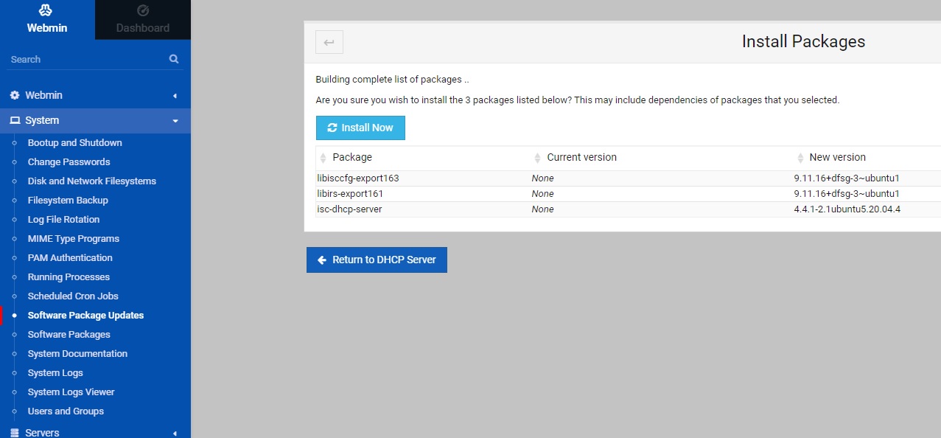Expand the Webmin menu section arrow

tap(175, 96)
